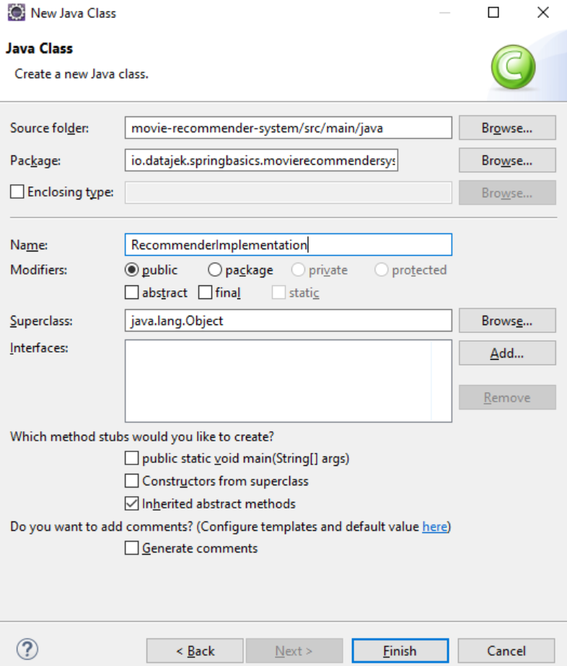Viewport: 567px width, 666px height.
Task: Uncheck Inherited abstract methods checkbox
Action: [131, 503]
